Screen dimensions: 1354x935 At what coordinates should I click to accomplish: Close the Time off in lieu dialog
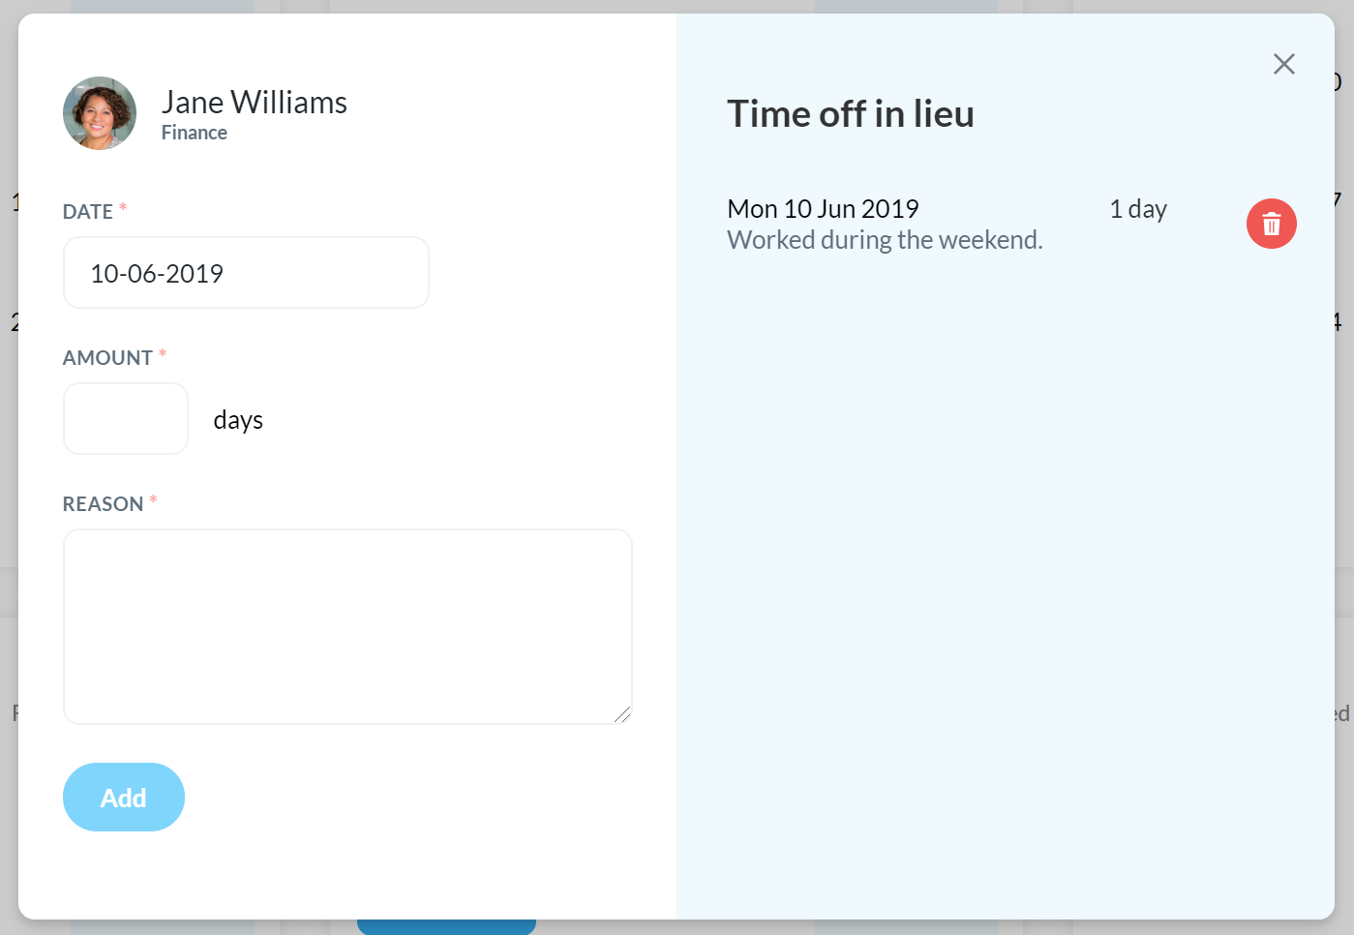[x=1283, y=64]
